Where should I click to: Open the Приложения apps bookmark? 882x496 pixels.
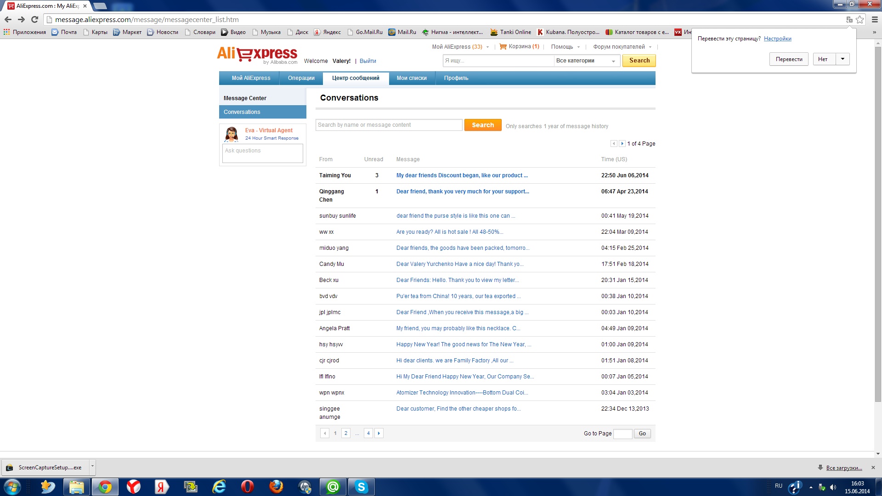[25, 32]
